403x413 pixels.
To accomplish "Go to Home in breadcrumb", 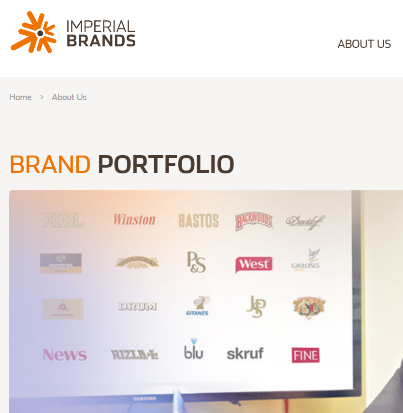I will point(20,97).
